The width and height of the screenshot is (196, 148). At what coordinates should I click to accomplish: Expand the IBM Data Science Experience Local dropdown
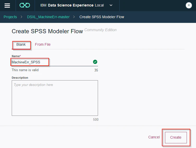click(x=111, y=5)
